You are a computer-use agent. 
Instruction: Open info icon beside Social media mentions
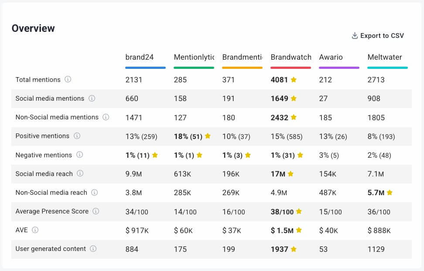[x=92, y=98]
